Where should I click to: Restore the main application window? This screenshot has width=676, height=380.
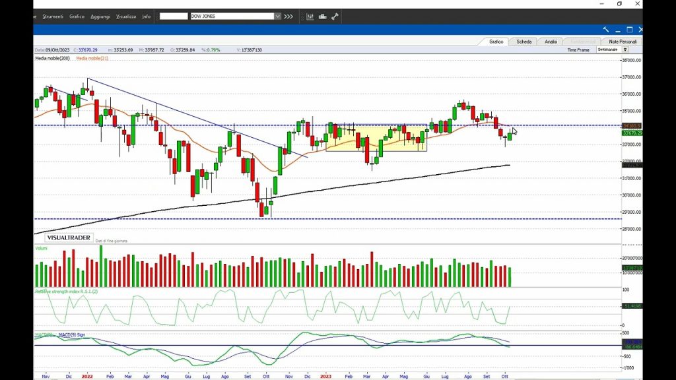click(x=619, y=4)
